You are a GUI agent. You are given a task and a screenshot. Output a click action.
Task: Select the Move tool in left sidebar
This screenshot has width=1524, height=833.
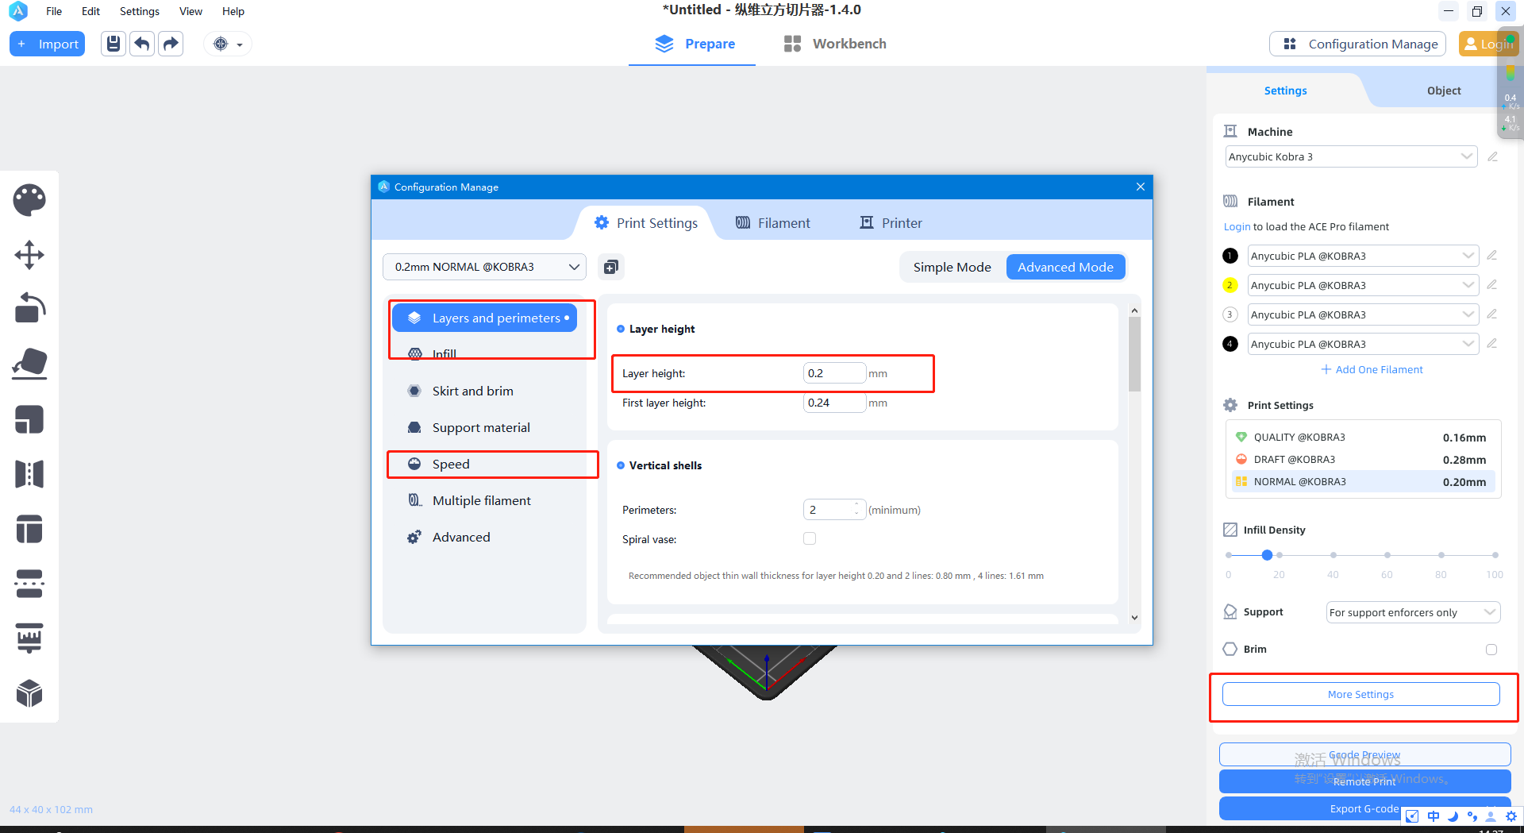point(29,255)
